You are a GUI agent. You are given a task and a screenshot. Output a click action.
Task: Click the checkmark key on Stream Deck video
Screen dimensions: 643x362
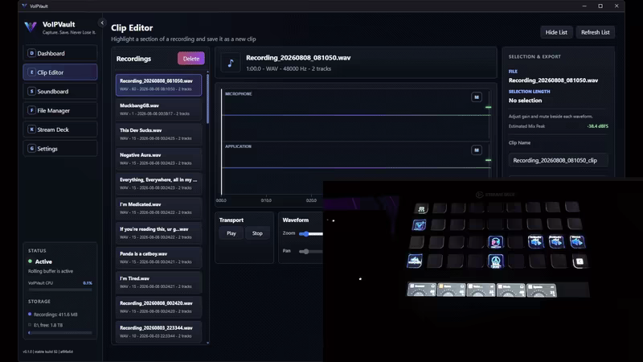[419, 225]
